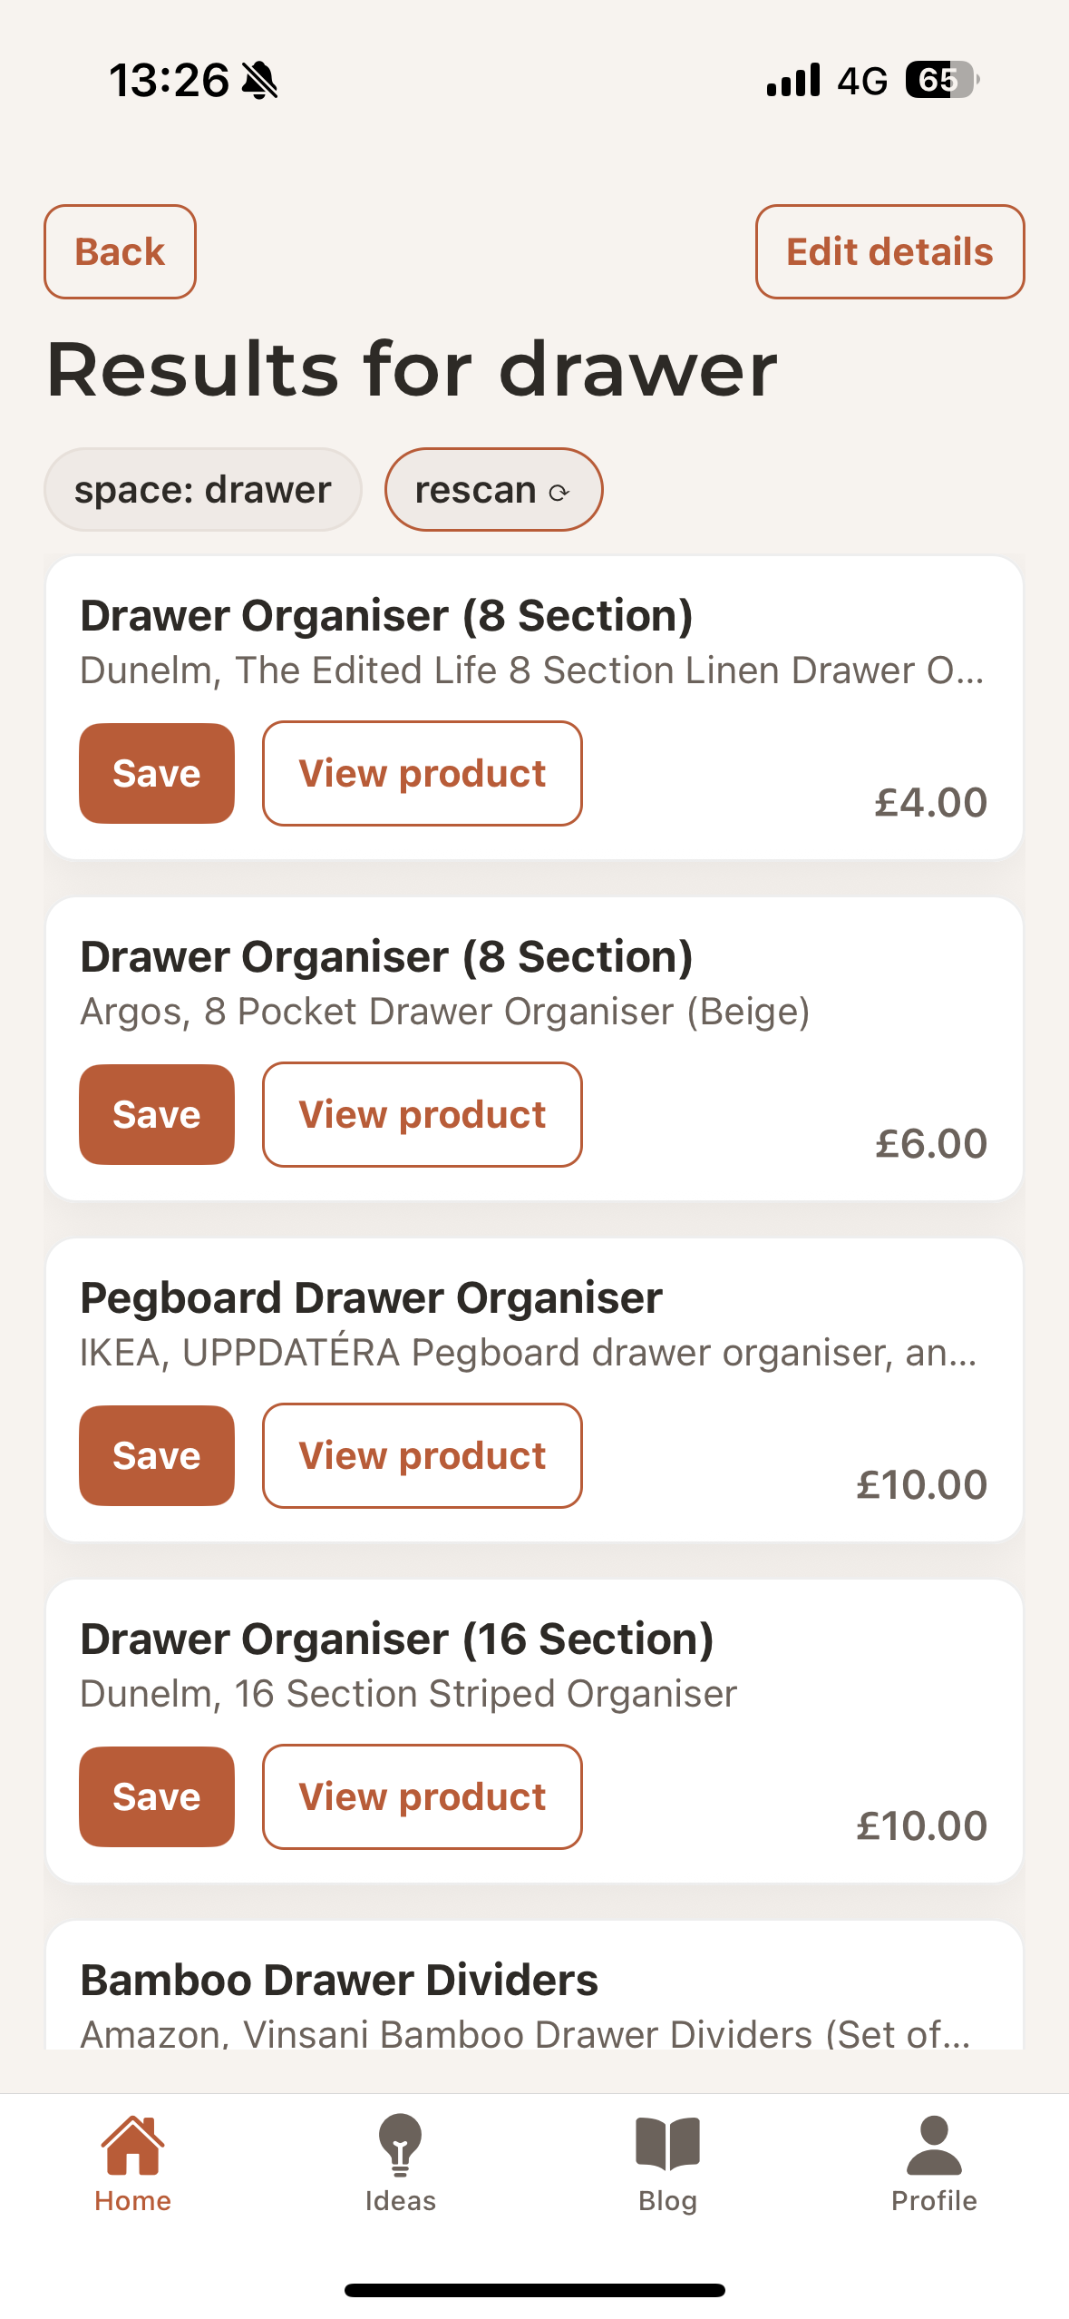Tap the rescan refresh icon
This screenshot has width=1069, height=2319.
(559, 492)
